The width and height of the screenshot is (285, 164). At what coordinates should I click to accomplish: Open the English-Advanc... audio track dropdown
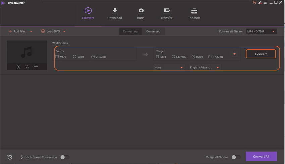pyautogui.click(x=204, y=68)
